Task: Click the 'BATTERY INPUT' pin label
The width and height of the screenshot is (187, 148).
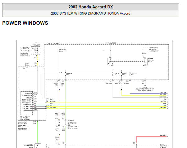Action: coord(27,96)
